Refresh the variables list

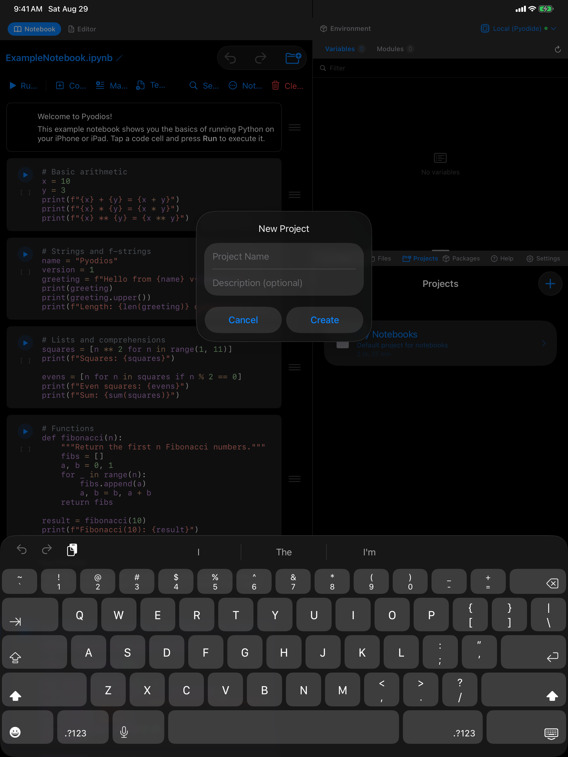(557, 49)
